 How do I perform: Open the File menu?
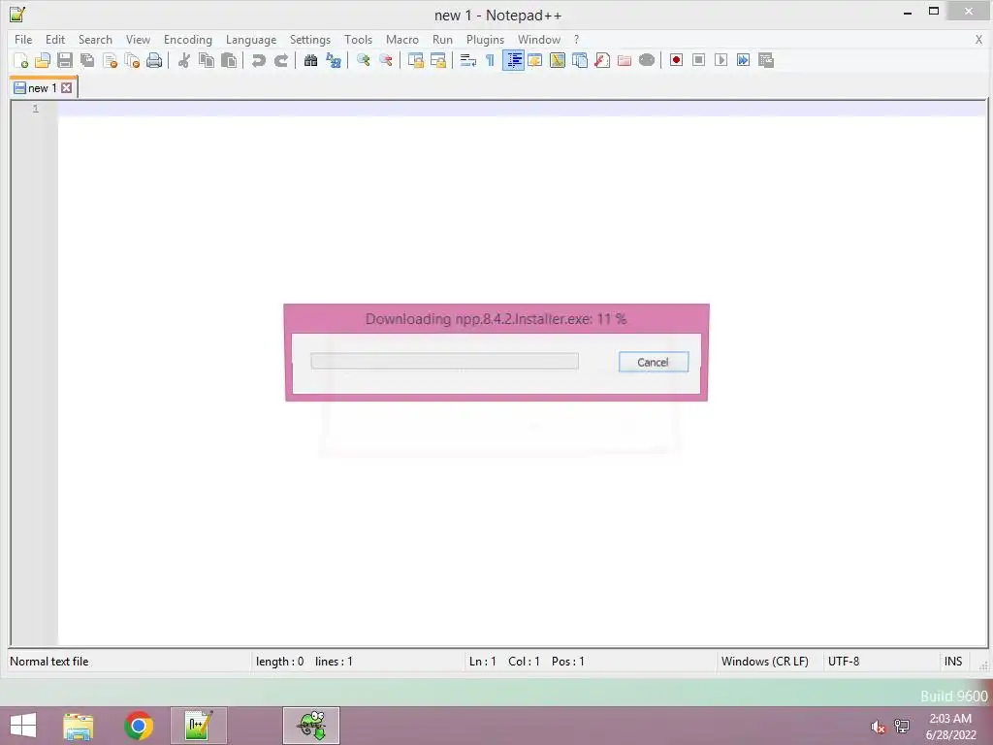point(23,39)
